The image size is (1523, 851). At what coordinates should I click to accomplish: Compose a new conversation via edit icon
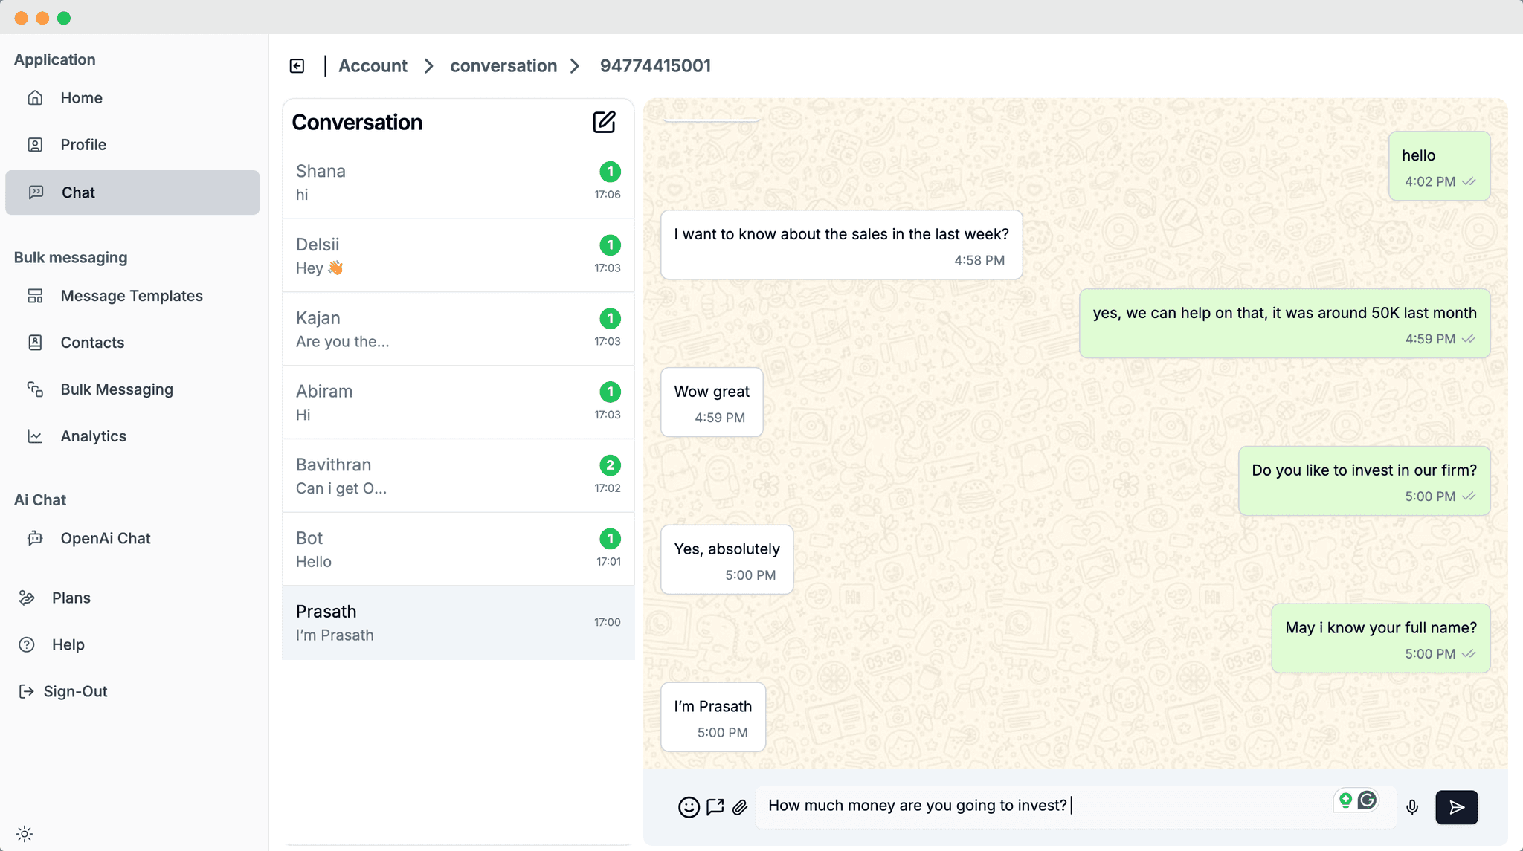tap(605, 122)
